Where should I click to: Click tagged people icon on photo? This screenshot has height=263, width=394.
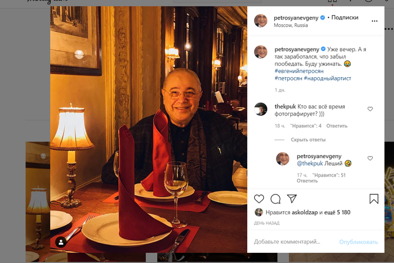(61, 241)
